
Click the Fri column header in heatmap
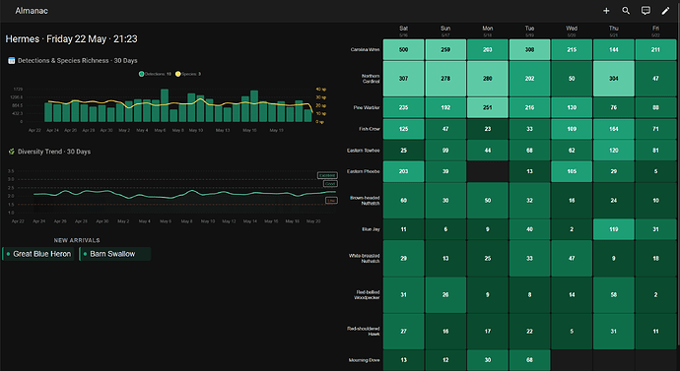coord(655,31)
